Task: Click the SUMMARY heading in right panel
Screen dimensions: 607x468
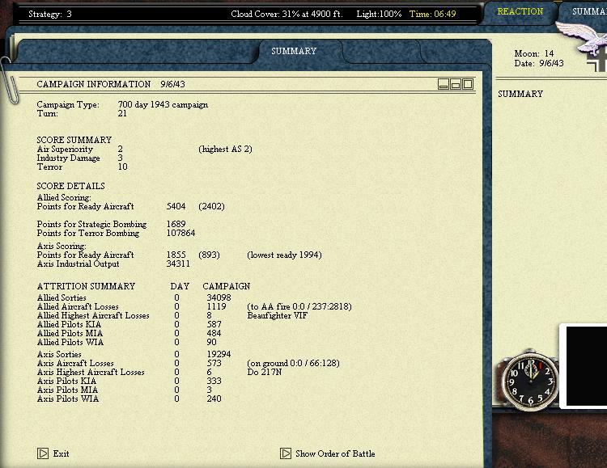Action: (x=520, y=94)
